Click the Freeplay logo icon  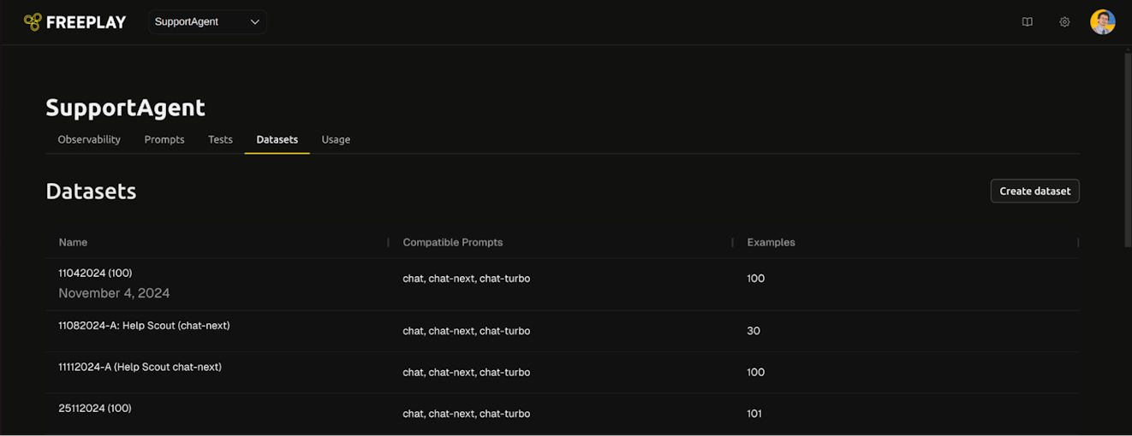[x=33, y=22]
